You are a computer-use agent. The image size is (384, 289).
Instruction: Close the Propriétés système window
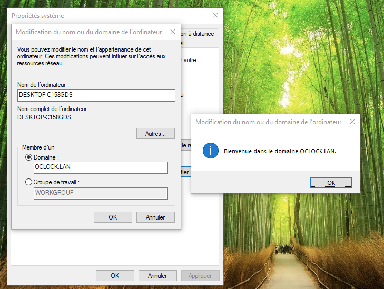click(x=215, y=16)
